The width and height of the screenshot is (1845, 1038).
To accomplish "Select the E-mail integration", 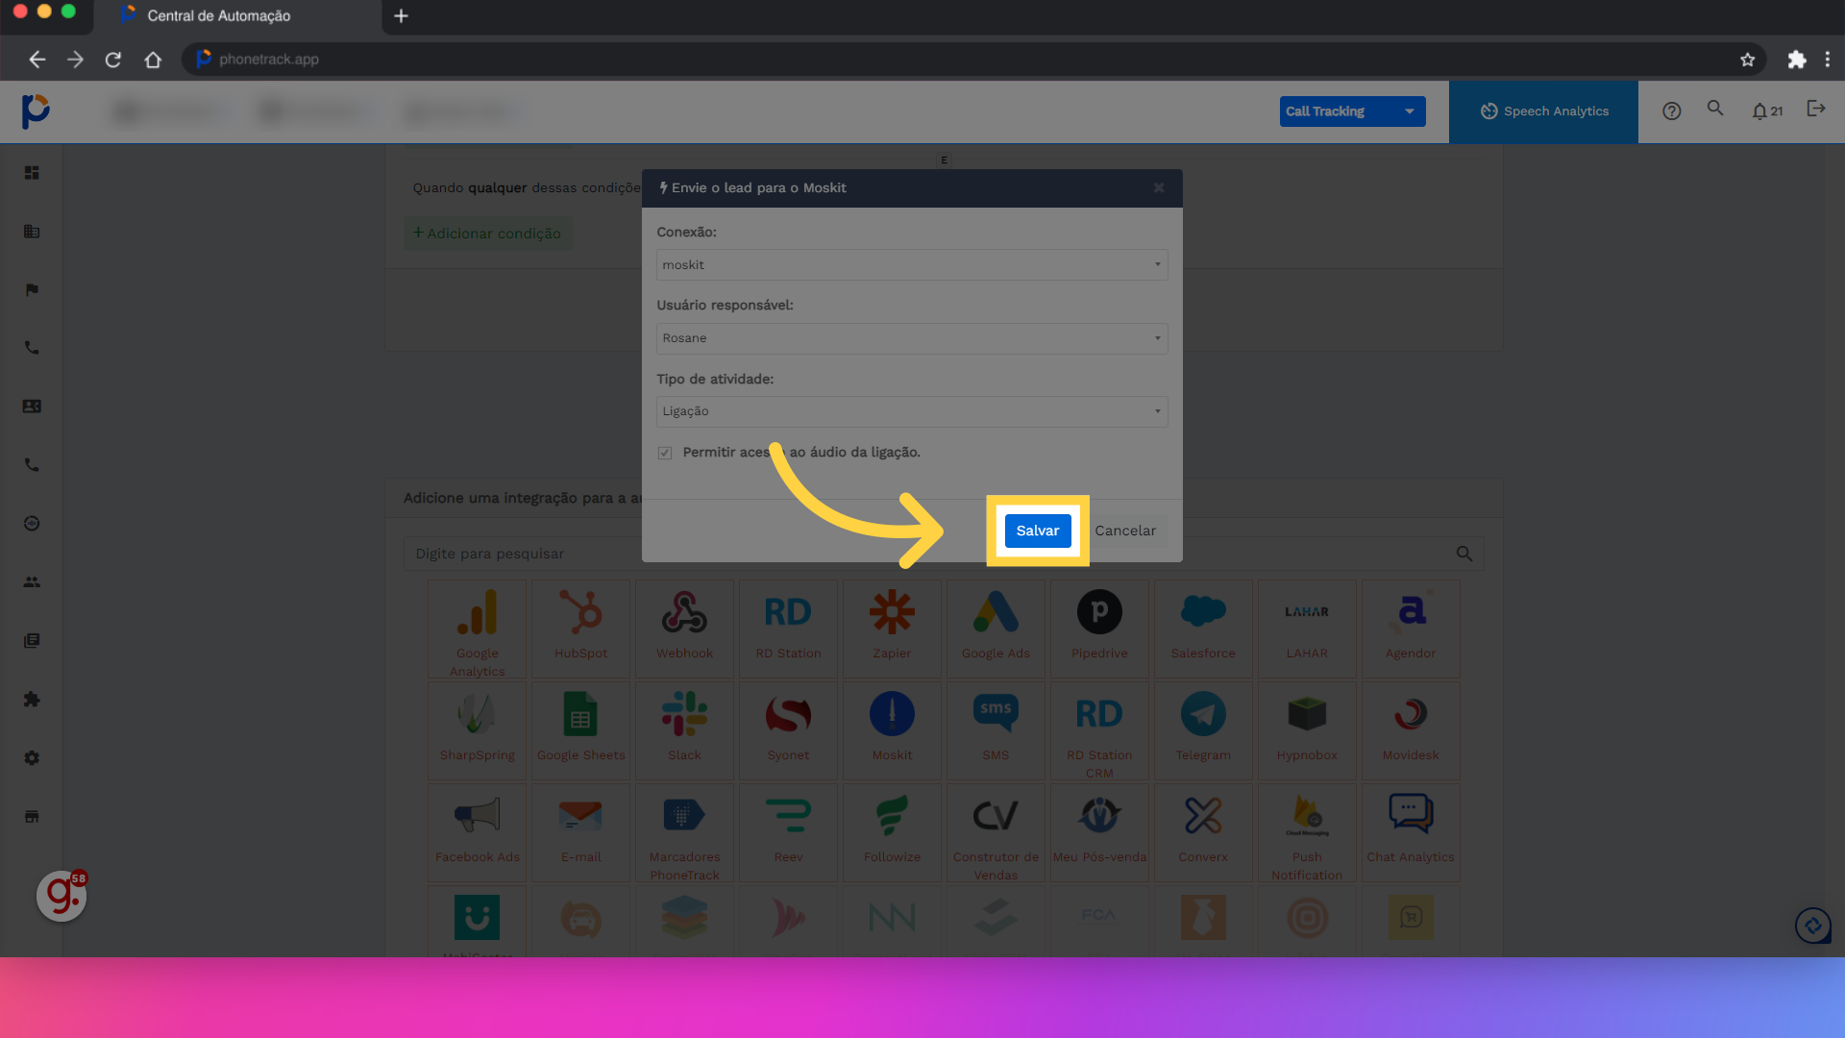I will (581, 833).
